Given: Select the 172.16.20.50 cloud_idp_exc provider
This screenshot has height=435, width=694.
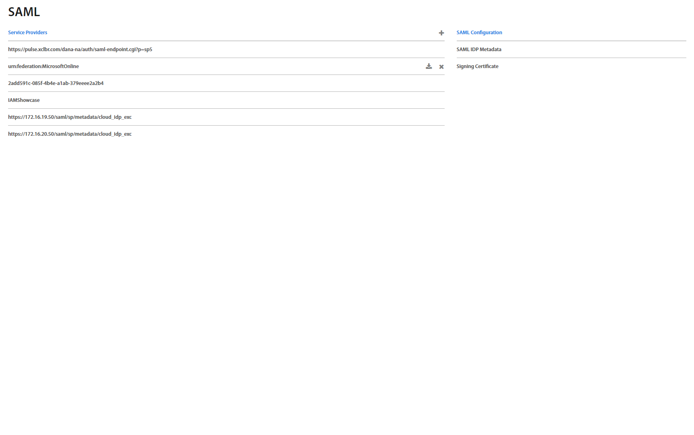Looking at the screenshot, I should pyautogui.click(x=70, y=134).
